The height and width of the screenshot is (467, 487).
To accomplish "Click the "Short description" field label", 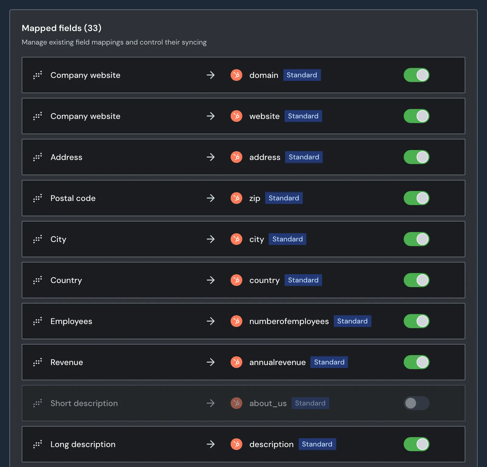I will click(84, 403).
